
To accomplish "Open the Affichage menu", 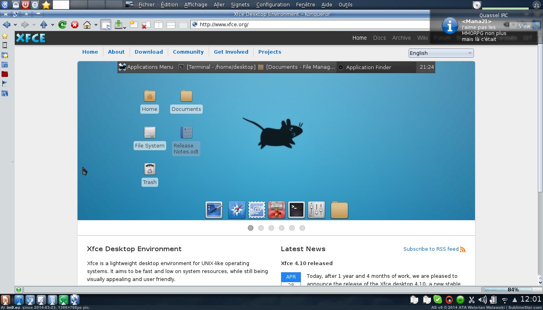I will [196, 5].
